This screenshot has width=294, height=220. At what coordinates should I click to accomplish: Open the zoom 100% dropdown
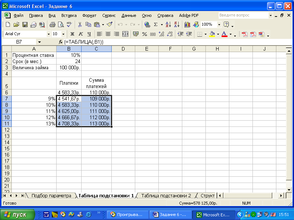[219, 25]
